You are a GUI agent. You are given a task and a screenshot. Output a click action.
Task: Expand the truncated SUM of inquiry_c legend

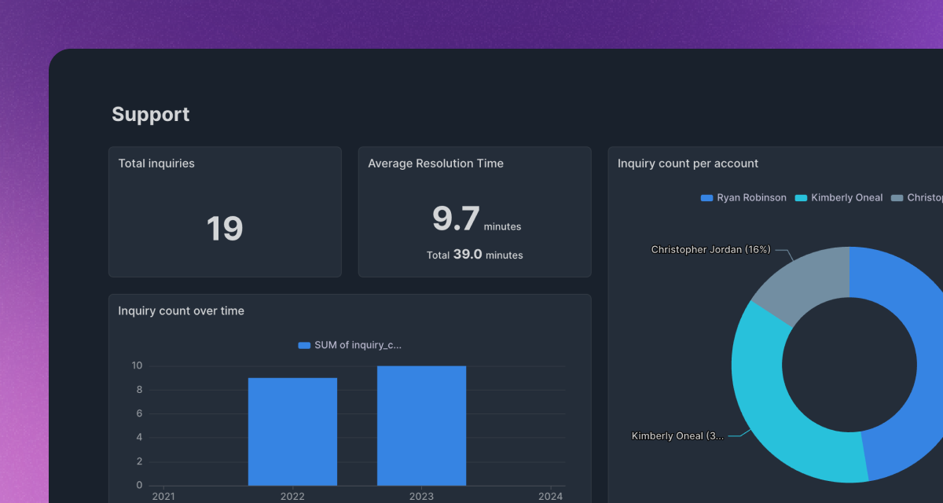point(356,344)
